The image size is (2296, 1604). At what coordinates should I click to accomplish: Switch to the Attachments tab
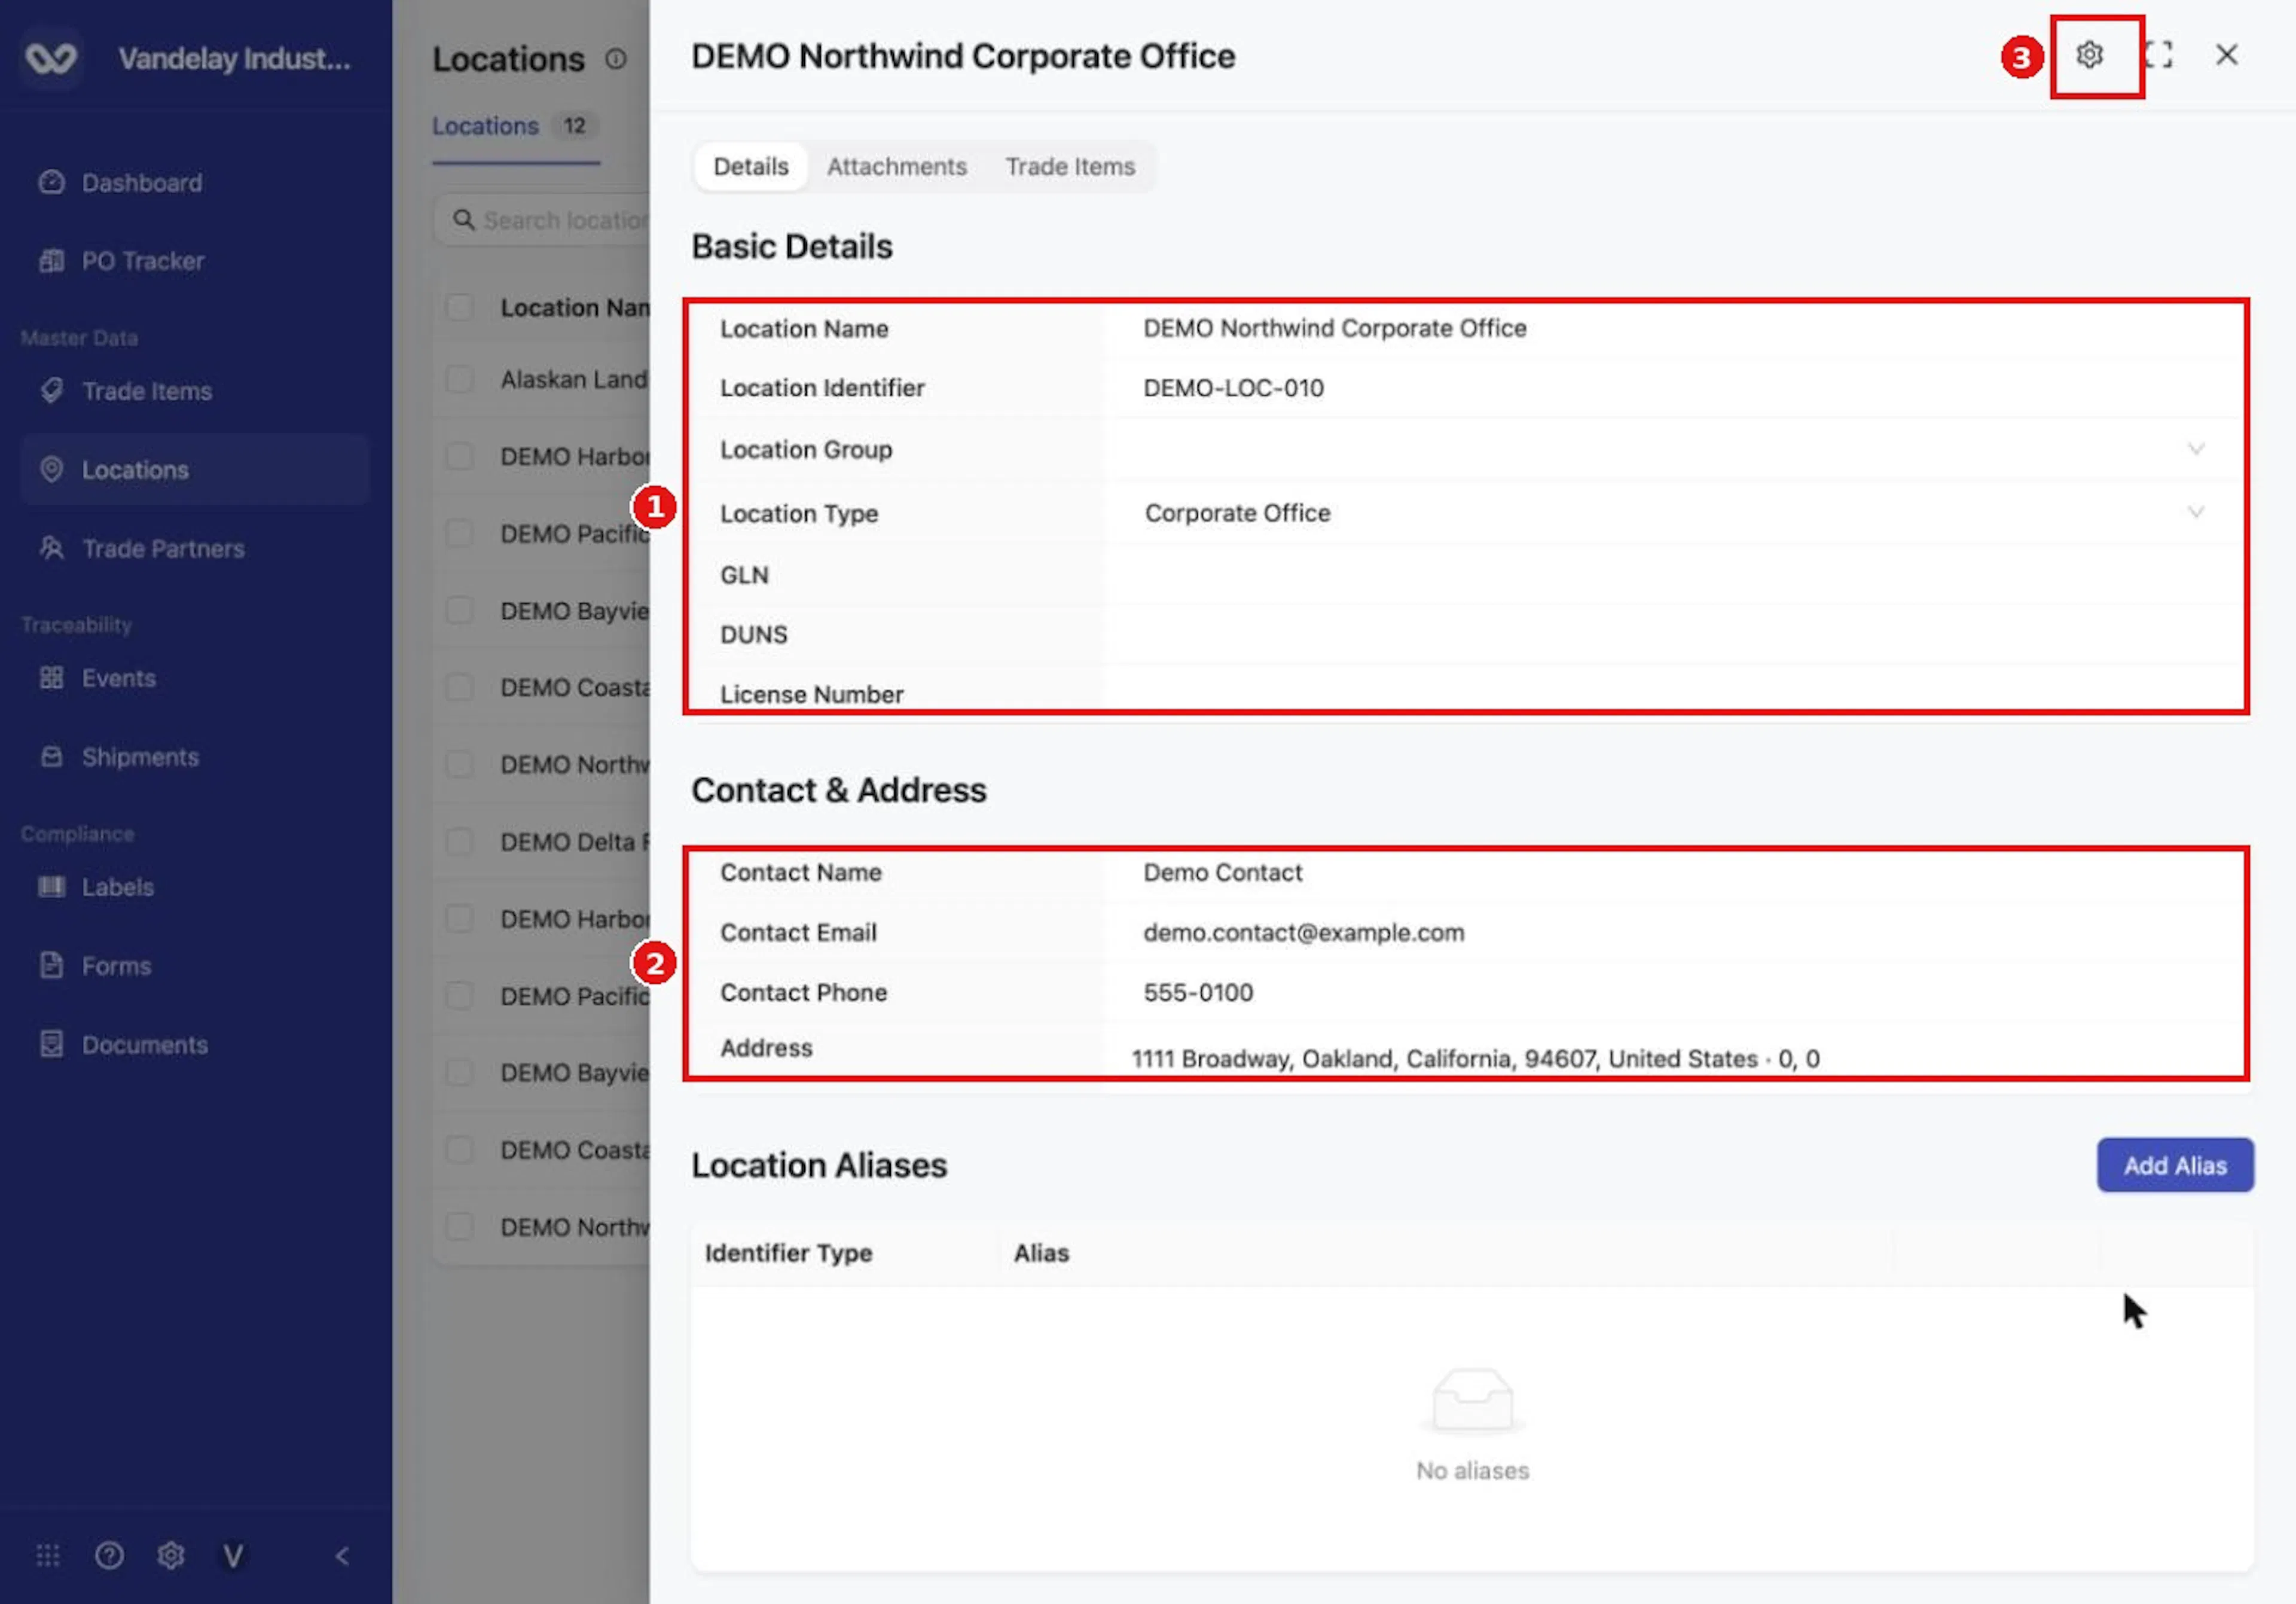897,166
